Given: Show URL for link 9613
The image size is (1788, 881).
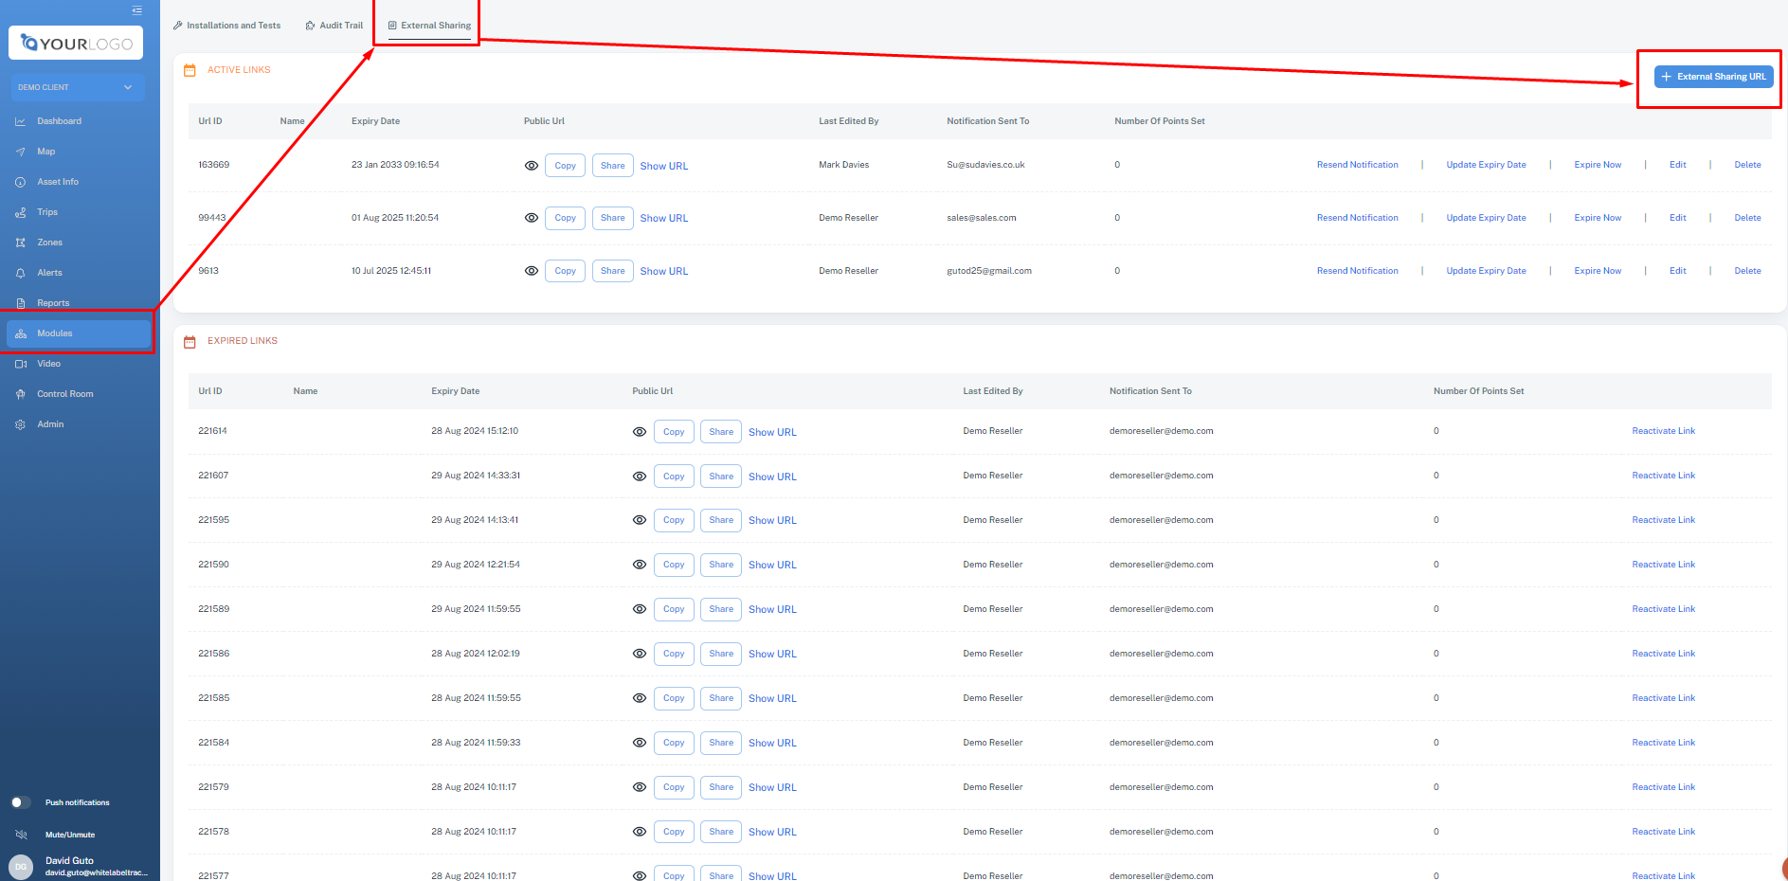Looking at the screenshot, I should pos(664,271).
